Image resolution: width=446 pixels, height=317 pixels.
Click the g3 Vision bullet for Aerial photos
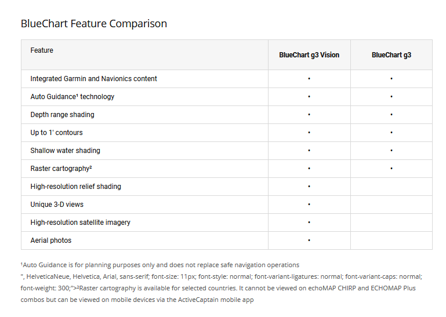pyautogui.click(x=309, y=240)
